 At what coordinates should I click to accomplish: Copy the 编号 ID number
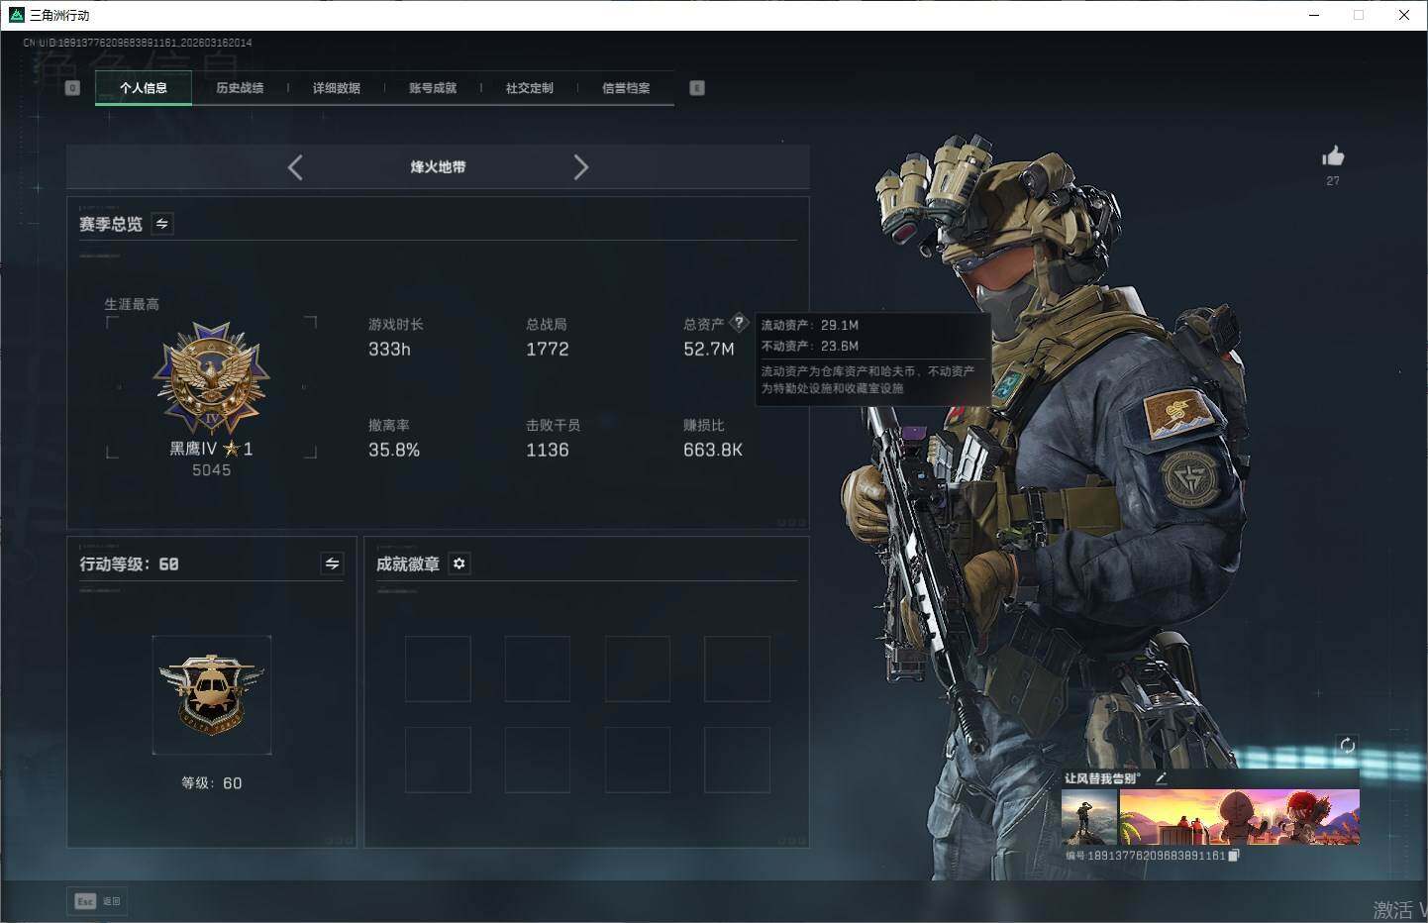tap(1233, 856)
